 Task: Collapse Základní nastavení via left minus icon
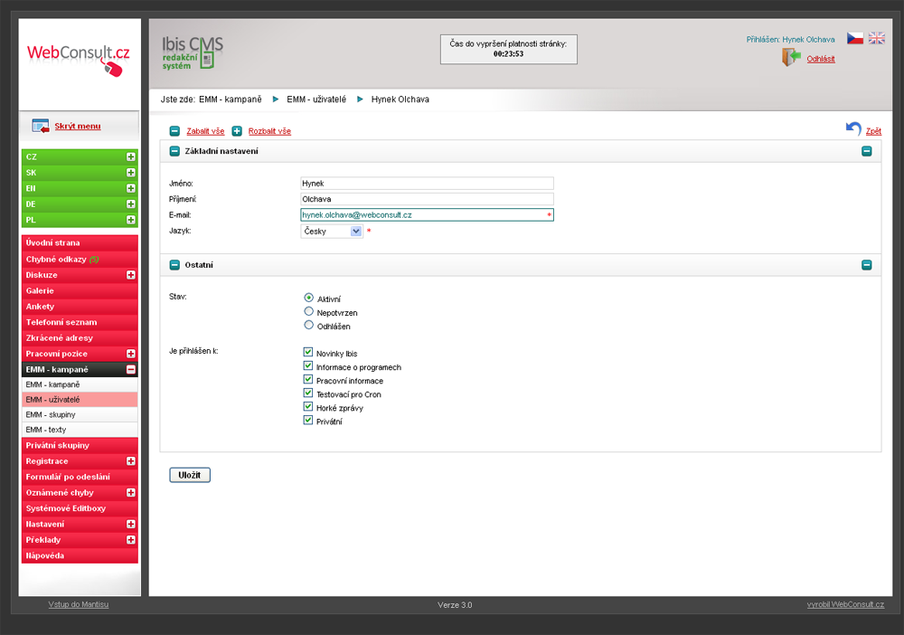pyautogui.click(x=174, y=151)
